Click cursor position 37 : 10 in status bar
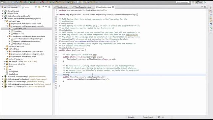 click(x=161, y=117)
